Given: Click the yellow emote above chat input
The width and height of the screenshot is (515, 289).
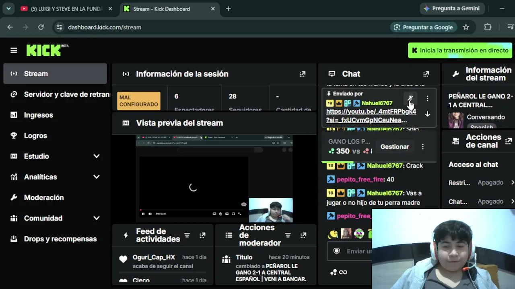Looking at the screenshot, I should tap(333, 234).
